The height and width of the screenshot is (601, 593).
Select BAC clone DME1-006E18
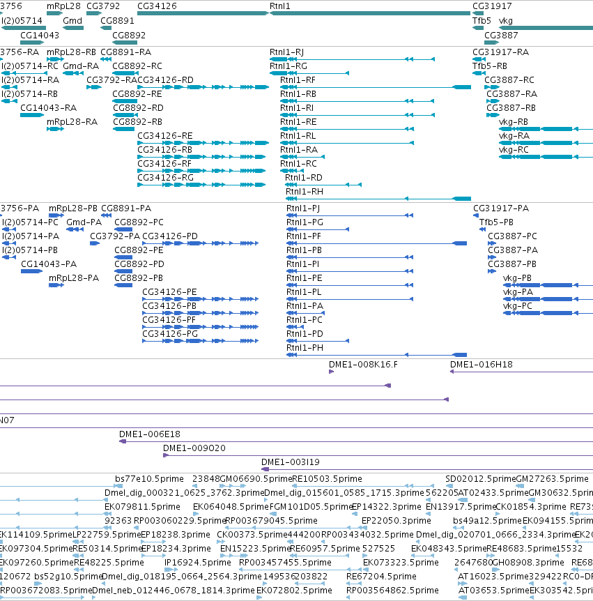tap(149, 434)
